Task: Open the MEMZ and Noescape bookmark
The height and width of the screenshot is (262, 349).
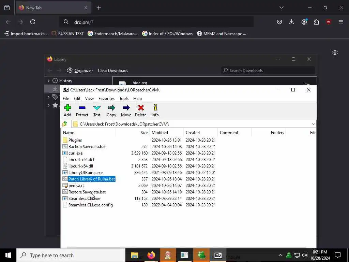Action: pyautogui.click(x=222, y=34)
